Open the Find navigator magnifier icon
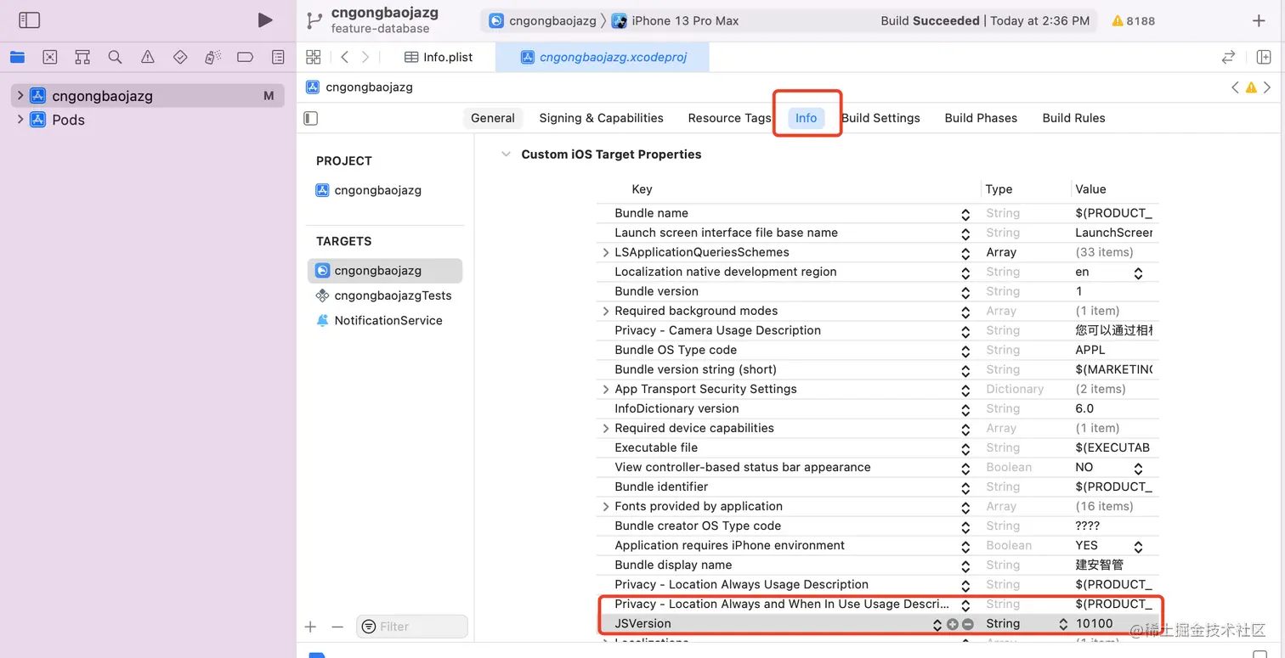The image size is (1285, 658). pos(115,57)
